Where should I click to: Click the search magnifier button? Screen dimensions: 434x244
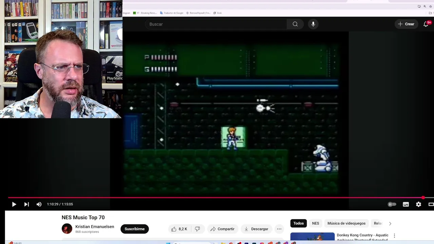295,24
